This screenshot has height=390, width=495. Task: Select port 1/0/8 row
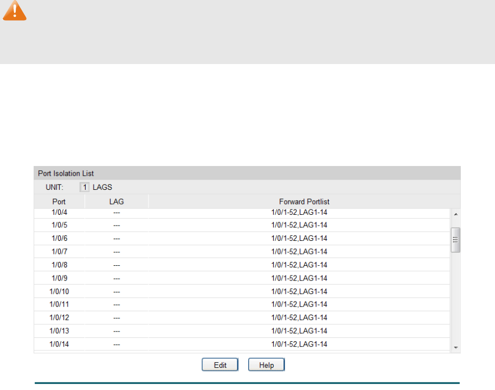point(242,265)
